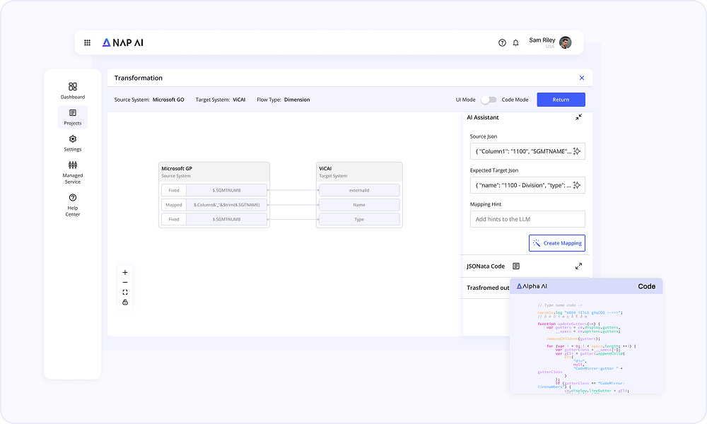Fit canvas view to screen icon
This screenshot has height=424, width=707.
tap(125, 293)
